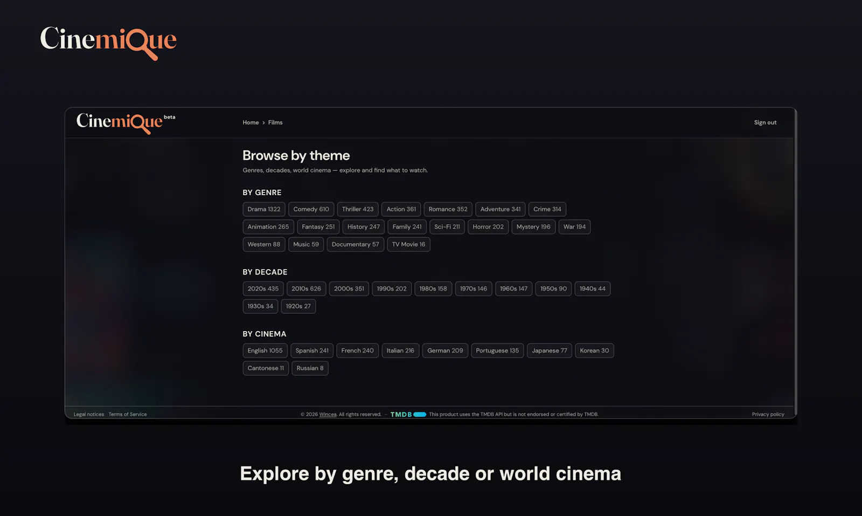This screenshot has width=862, height=516.
Task: Browse the 1920s 27 decade
Action: tap(298, 306)
